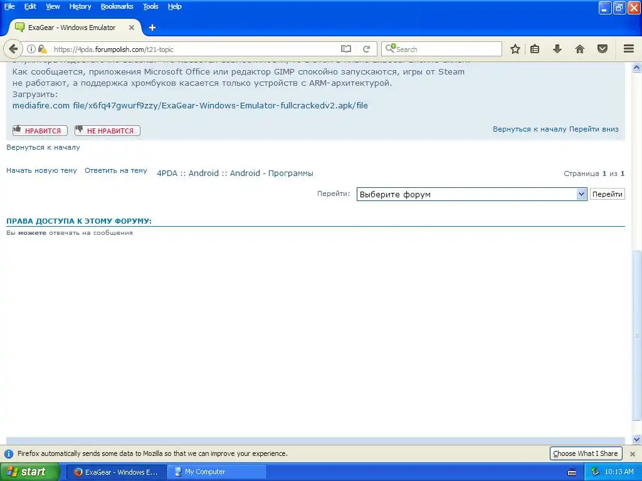Click Ответить на тему link

pos(116,170)
